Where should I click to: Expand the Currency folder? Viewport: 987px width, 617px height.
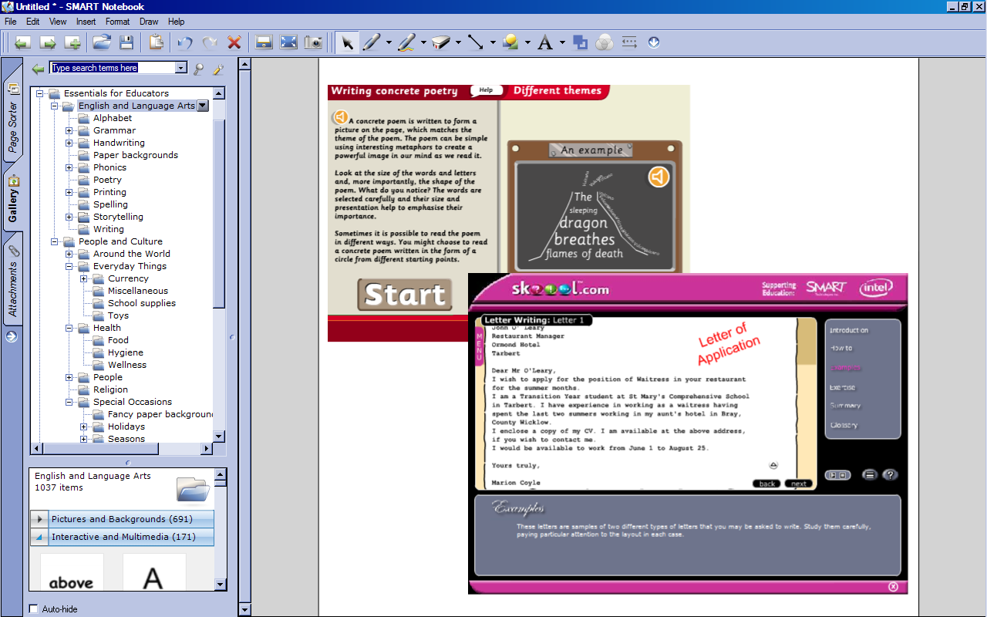pyautogui.click(x=84, y=278)
